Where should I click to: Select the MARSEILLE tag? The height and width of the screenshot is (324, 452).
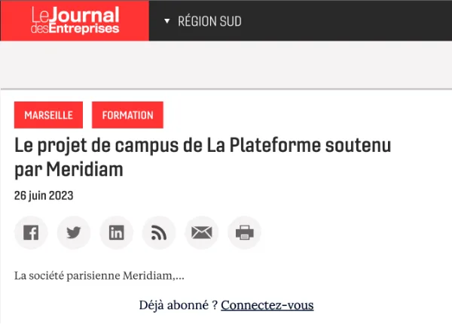point(48,115)
